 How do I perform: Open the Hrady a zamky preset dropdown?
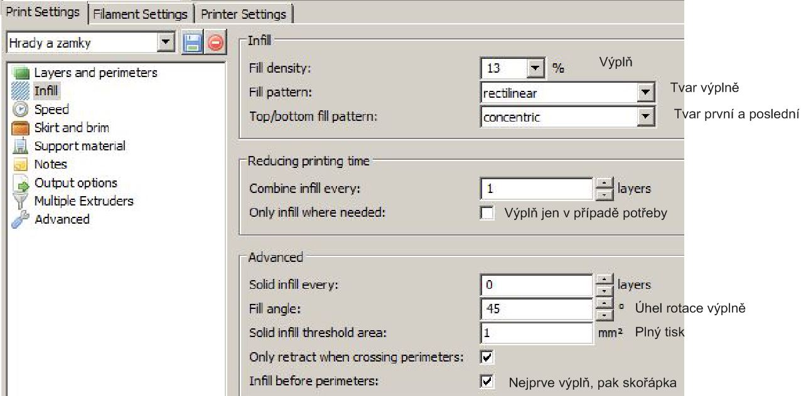(x=166, y=43)
